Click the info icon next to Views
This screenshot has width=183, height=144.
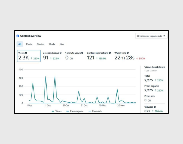pyautogui.click(x=26, y=53)
